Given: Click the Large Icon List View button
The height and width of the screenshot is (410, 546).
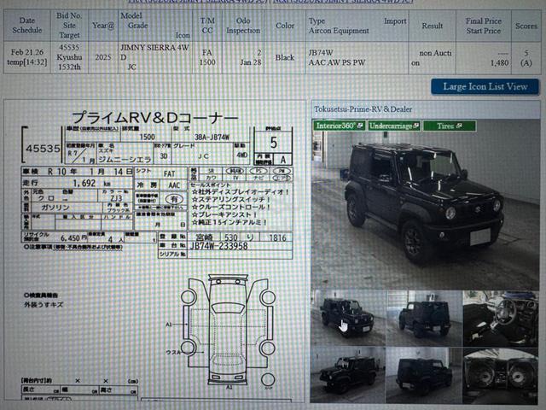Looking at the screenshot, I should 485,86.
